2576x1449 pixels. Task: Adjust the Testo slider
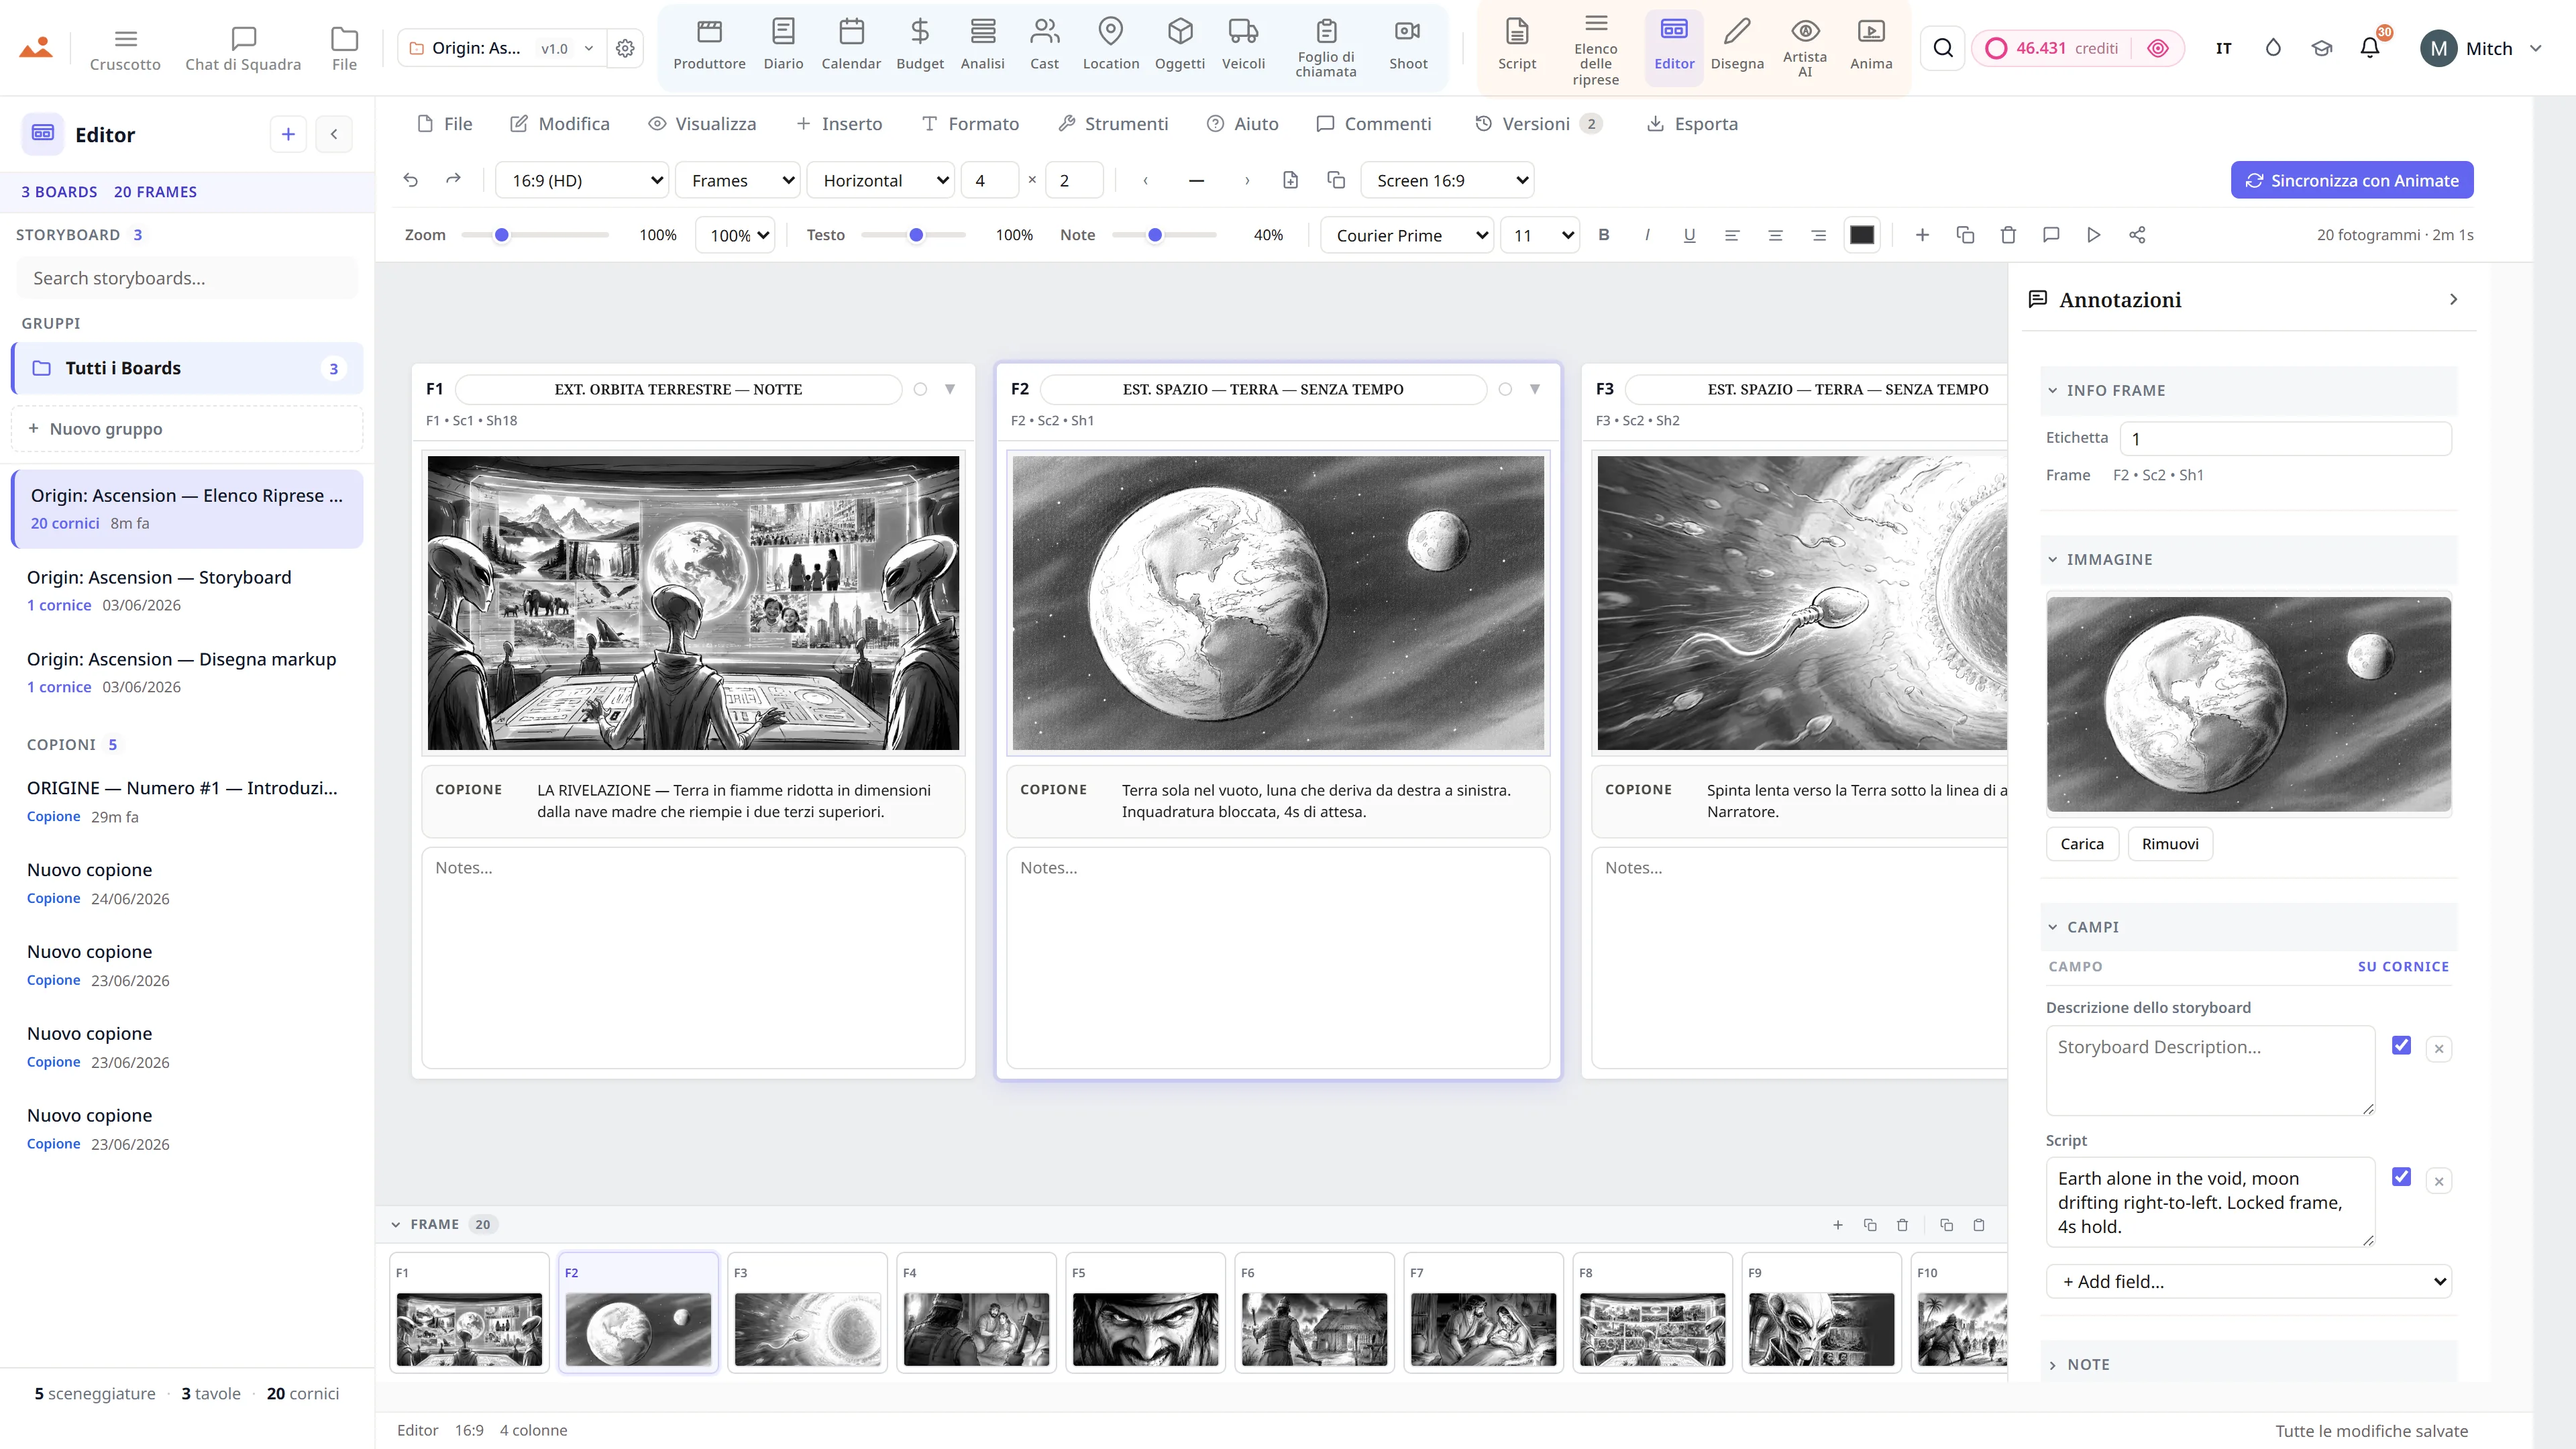point(914,235)
